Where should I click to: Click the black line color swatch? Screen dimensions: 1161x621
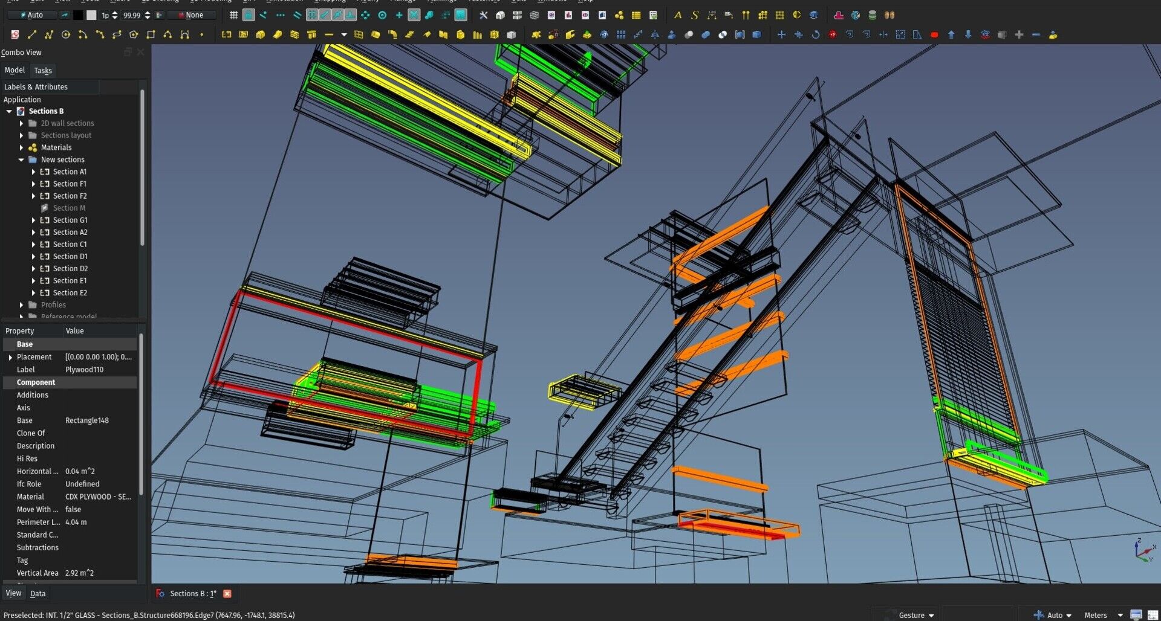pos(78,15)
